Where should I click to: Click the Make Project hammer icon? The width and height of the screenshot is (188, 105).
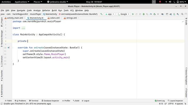101,14
